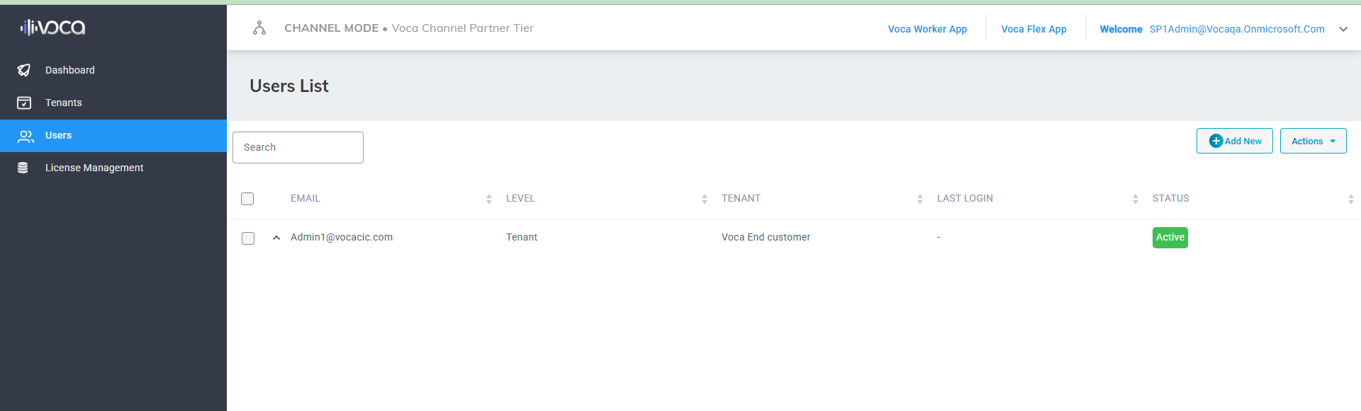1361x411 pixels.
Task: Select the Admin1@vocacic.com row checkbox
Action: [248, 238]
